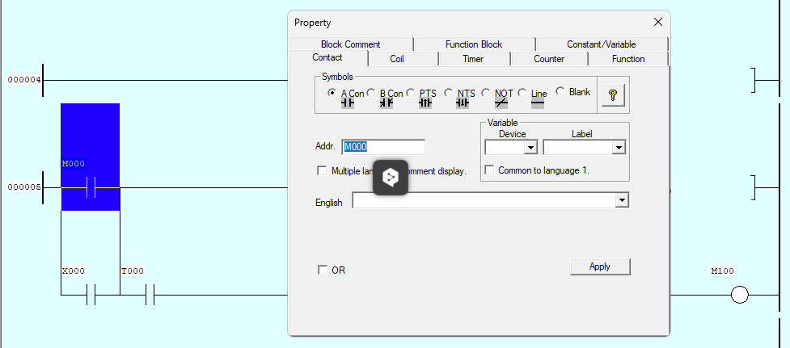Choose the B Con contact symbol
The width and height of the screenshot is (790, 348).
point(372,93)
